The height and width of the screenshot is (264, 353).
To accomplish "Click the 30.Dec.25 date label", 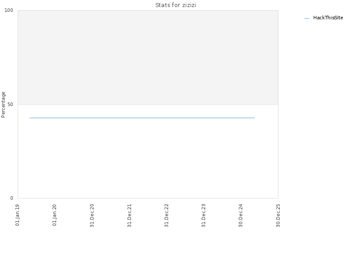I will pyautogui.click(x=278, y=216).
